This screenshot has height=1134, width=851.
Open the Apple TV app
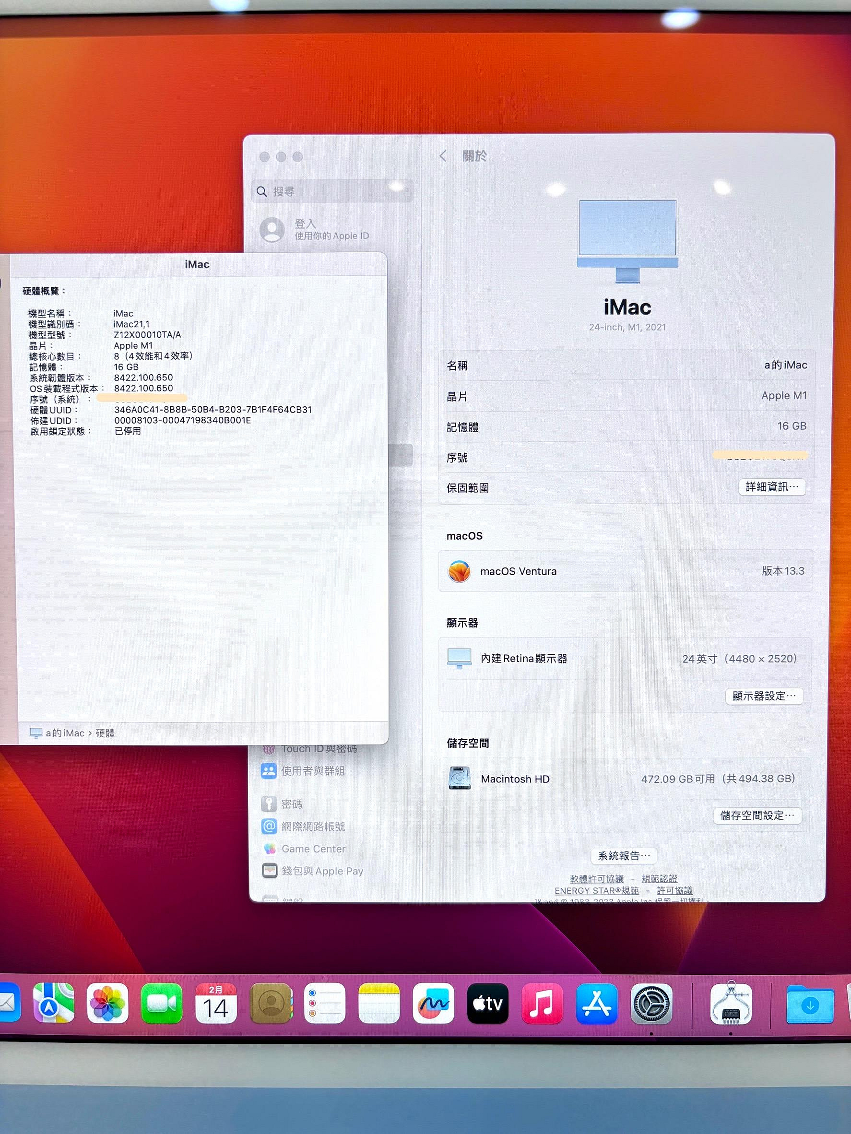pos(487,1003)
